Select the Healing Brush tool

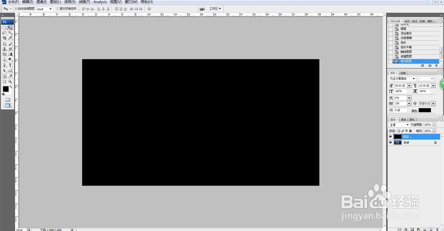[x=4, y=44]
